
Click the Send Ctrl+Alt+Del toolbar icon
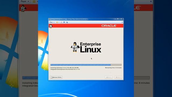pyautogui.click(x=61, y=22)
